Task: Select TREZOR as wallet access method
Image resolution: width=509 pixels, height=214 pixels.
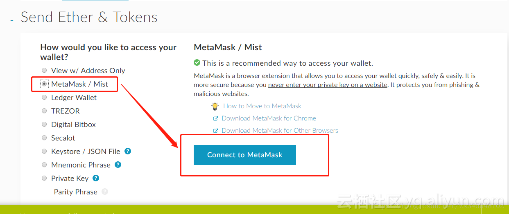Action: (x=44, y=111)
